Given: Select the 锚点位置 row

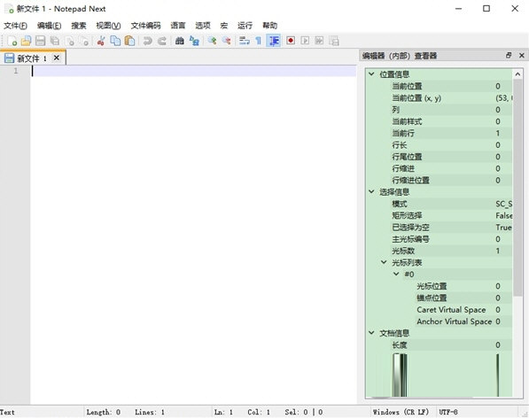Looking at the screenshot, I should click(440, 298).
